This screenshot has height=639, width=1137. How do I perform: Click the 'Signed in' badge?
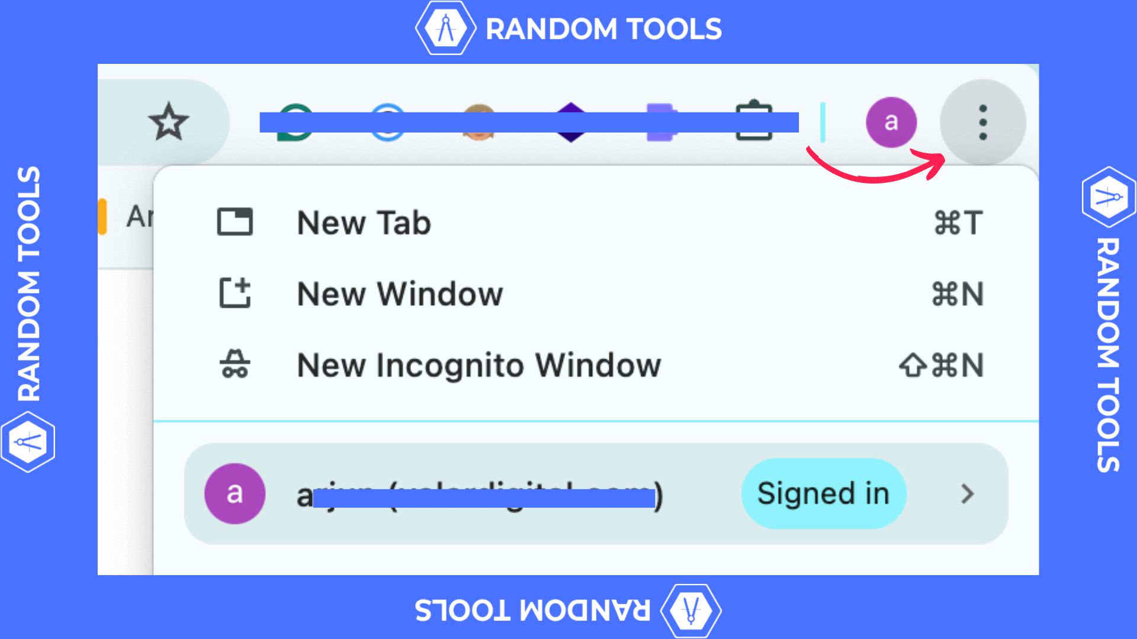823,493
